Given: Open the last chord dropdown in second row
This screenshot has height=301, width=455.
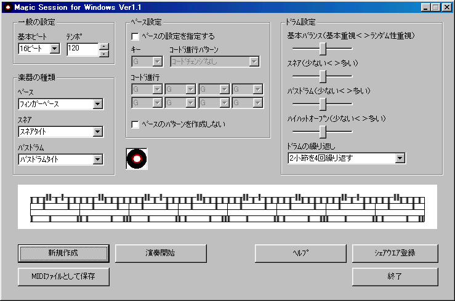Looking at the screenshot, I should click(x=248, y=103).
